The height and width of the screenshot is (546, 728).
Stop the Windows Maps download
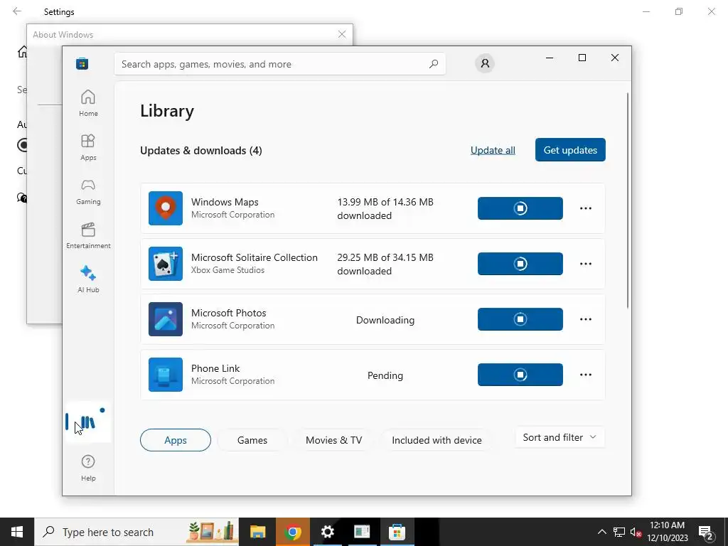point(520,208)
